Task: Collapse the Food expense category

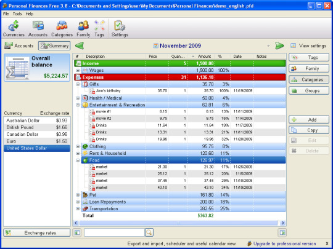Action: pyautogui.click(x=78, y=160)
